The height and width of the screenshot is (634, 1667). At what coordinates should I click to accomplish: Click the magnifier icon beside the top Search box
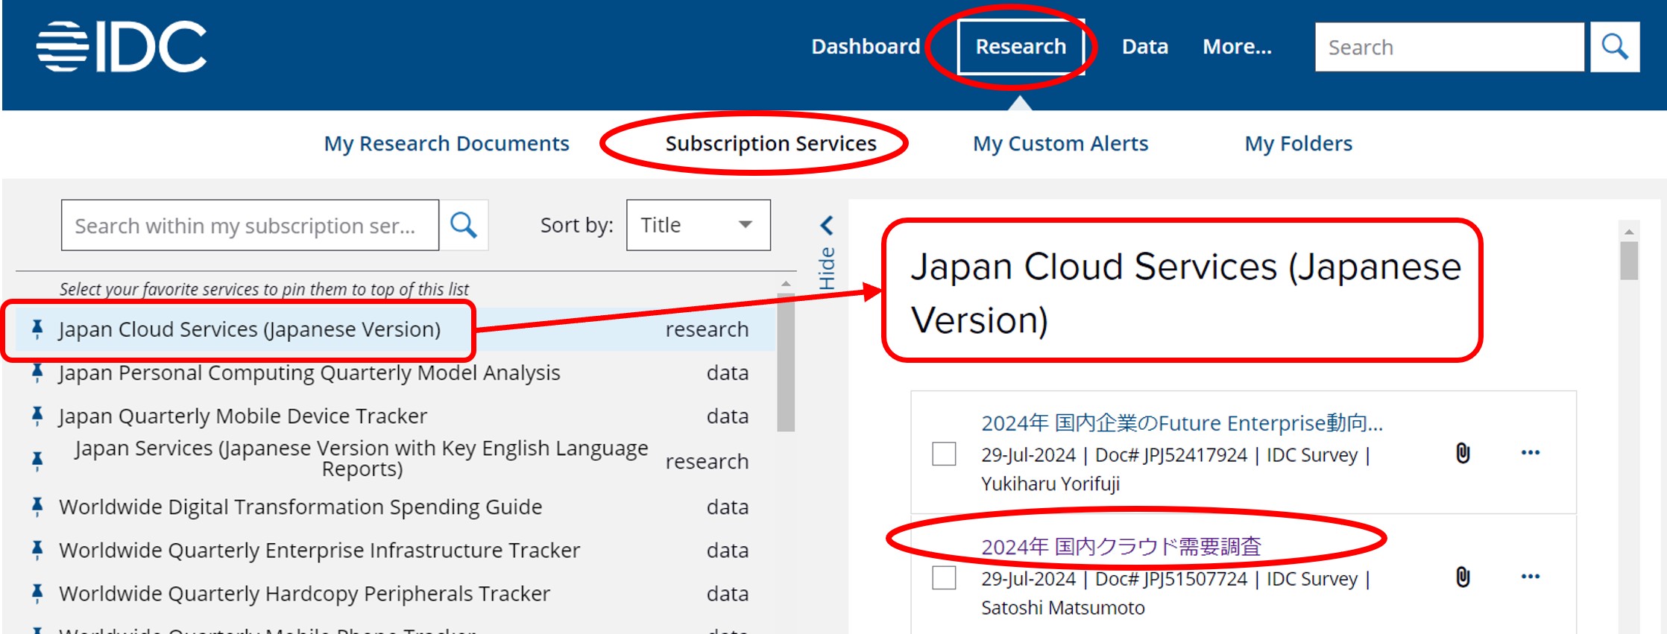pyautogui.click(x=1615, y=47)
